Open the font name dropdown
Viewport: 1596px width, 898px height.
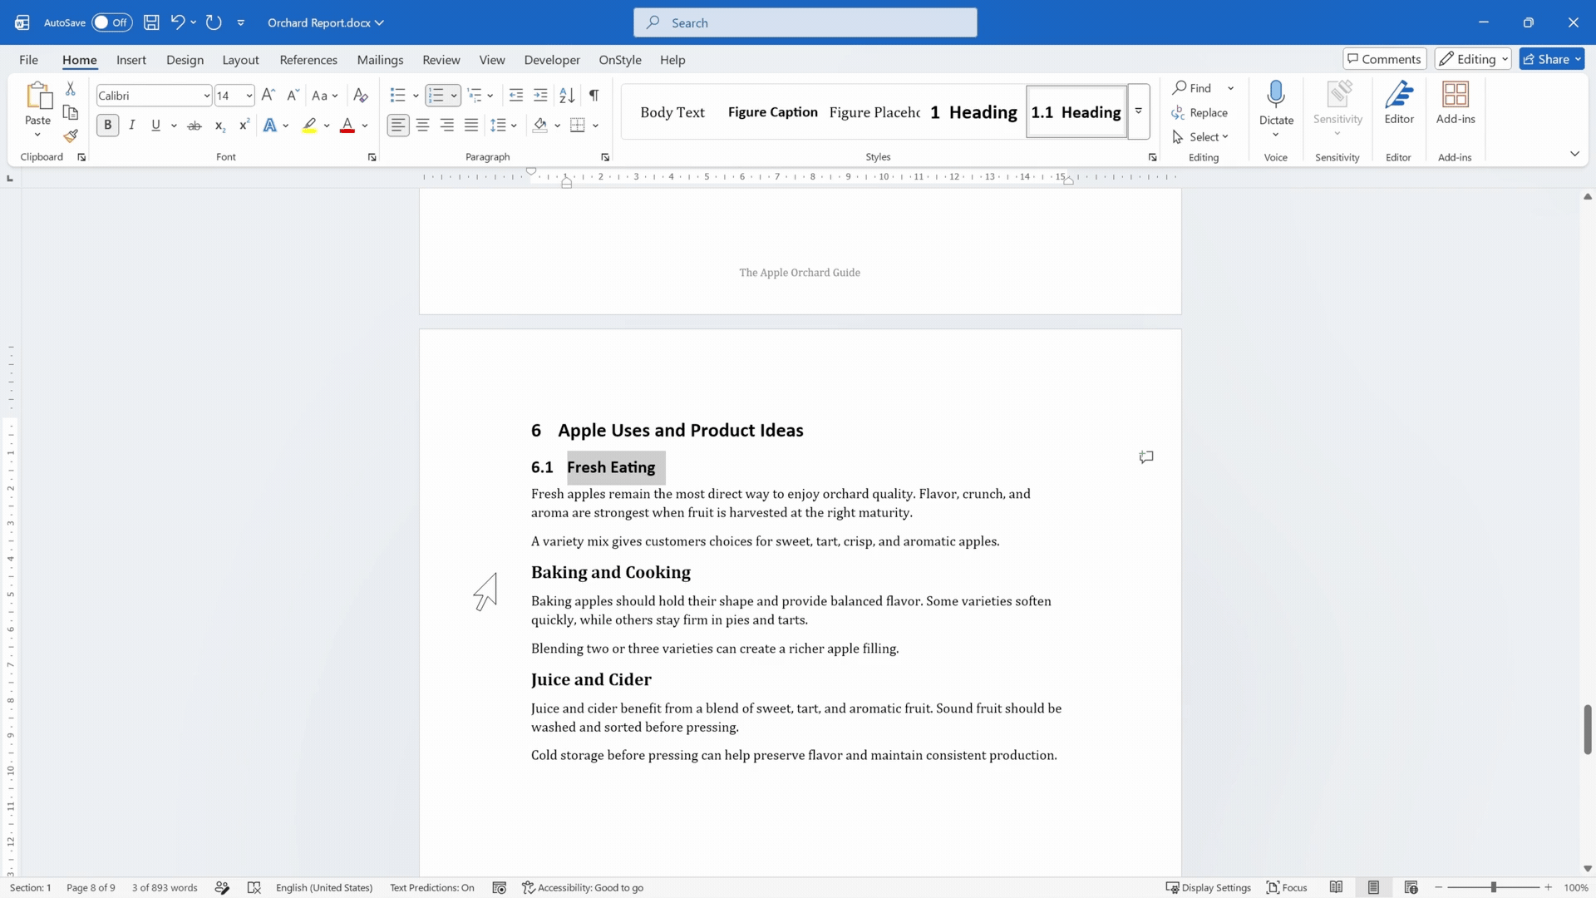coord(206,96)
